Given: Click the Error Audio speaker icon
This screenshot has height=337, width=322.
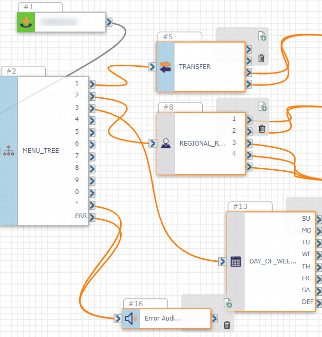Looking at the screenshot, I should (x=131, y=318).
